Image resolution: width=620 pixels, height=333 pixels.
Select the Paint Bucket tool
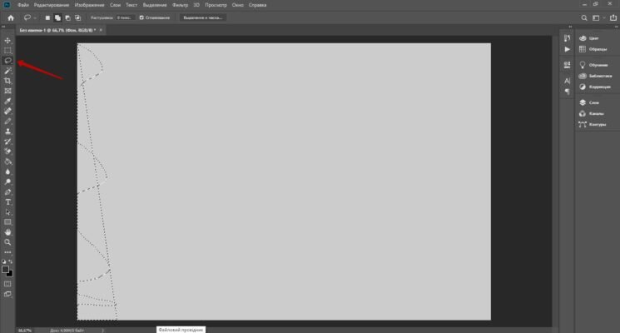click(7, 162)
